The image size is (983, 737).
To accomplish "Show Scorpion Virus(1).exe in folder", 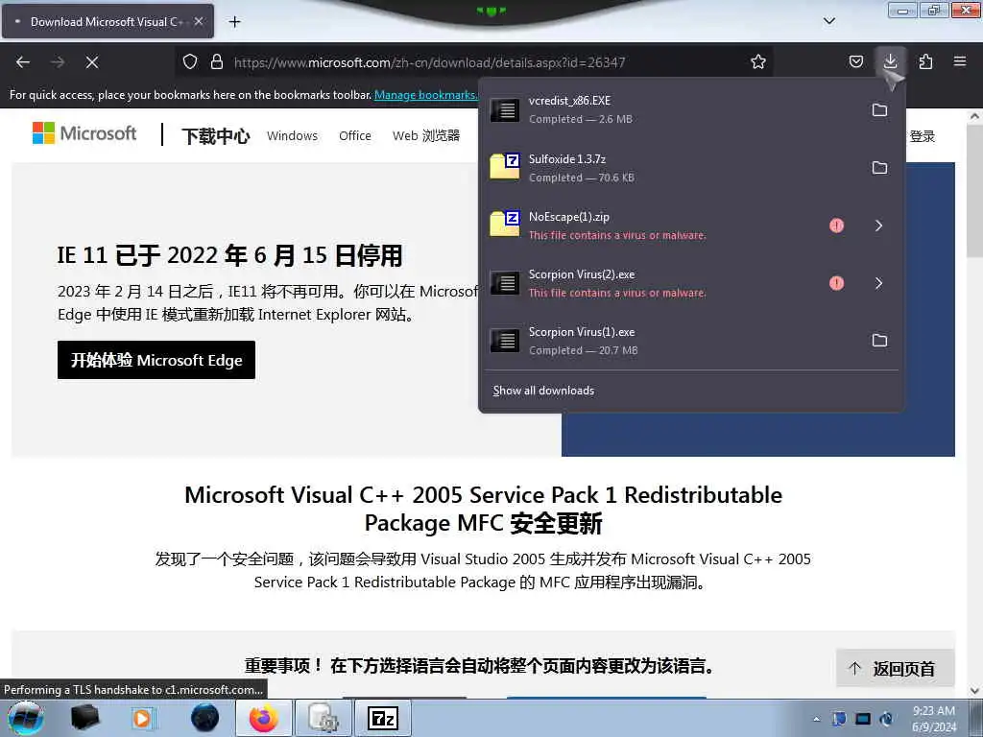I will (879, 341).
